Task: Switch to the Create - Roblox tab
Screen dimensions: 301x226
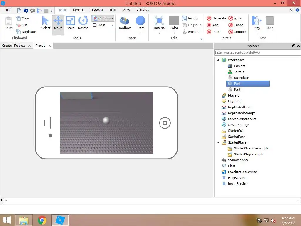Action: pos(14,46)
